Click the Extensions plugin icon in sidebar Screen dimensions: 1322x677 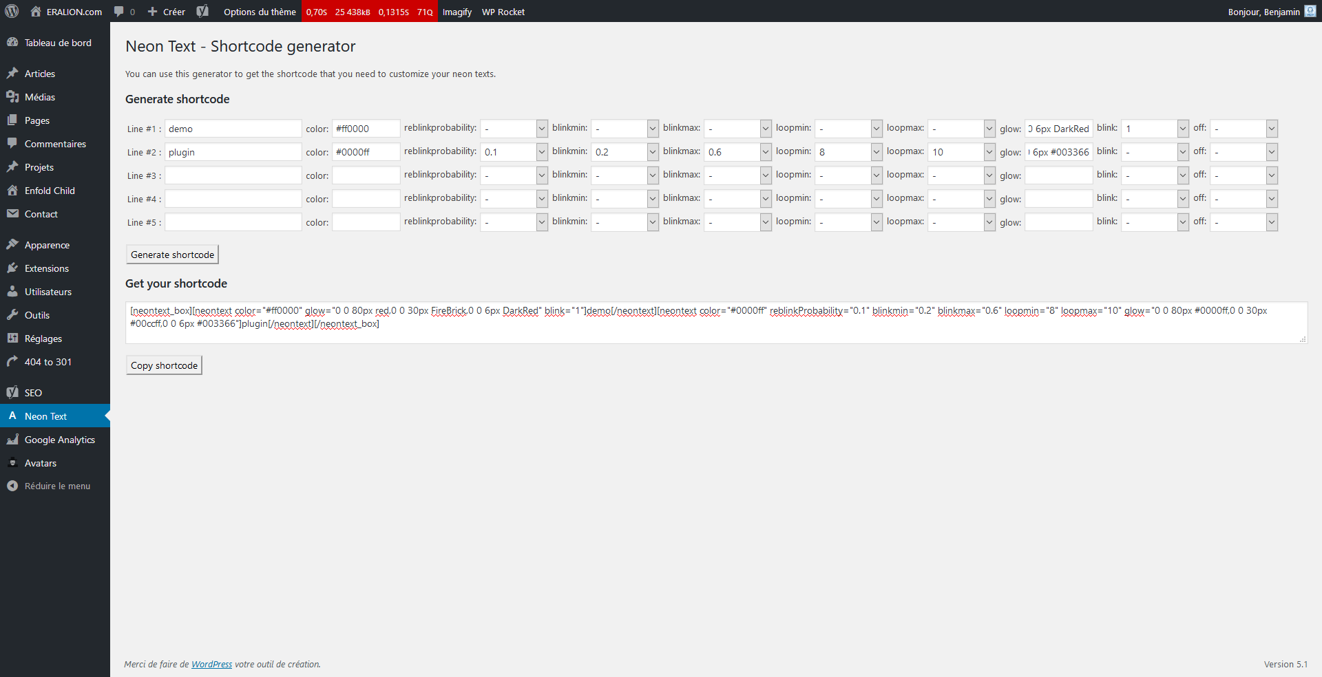pos(12,268)
